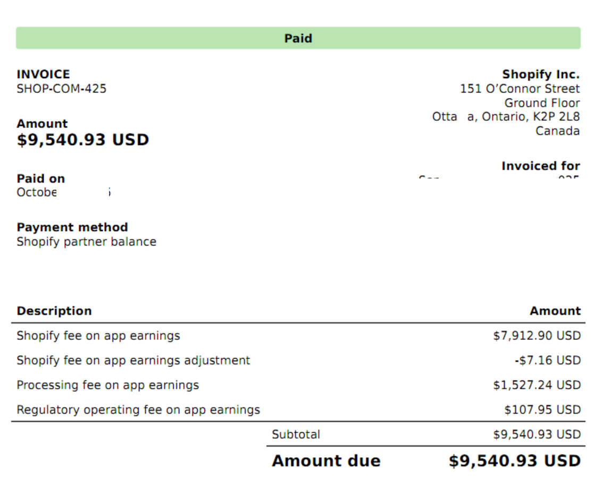
Task: Select Shopify partner balance text
Action: click(x=86, y=242)
